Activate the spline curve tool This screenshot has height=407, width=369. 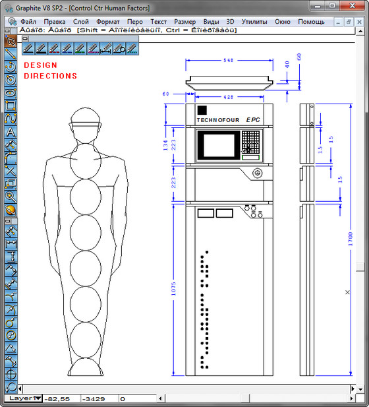[11, 119]
